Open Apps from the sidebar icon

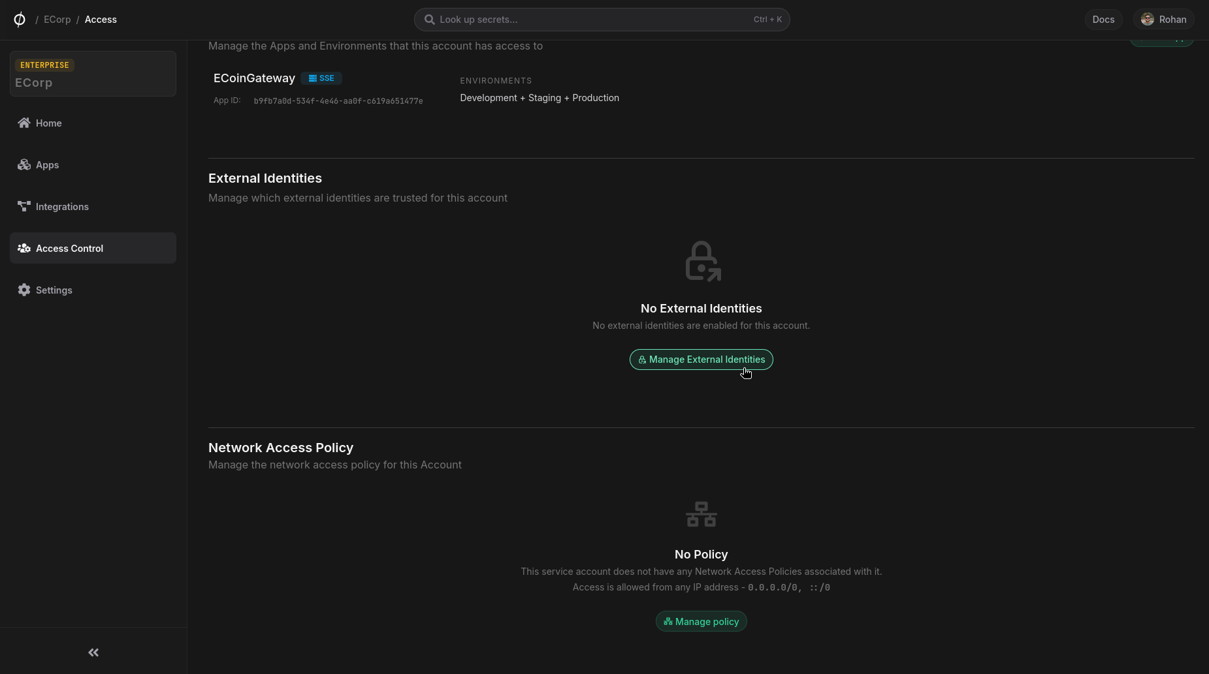pyautogui.click(x=24, y=164)
